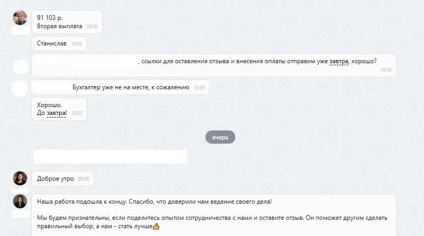Click the 18:18 timestamp on the payout message
This screenshot has width=424, height=236.
92,27
